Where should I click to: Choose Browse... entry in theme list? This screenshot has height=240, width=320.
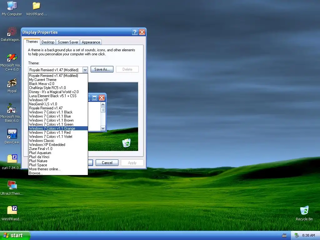58,173
